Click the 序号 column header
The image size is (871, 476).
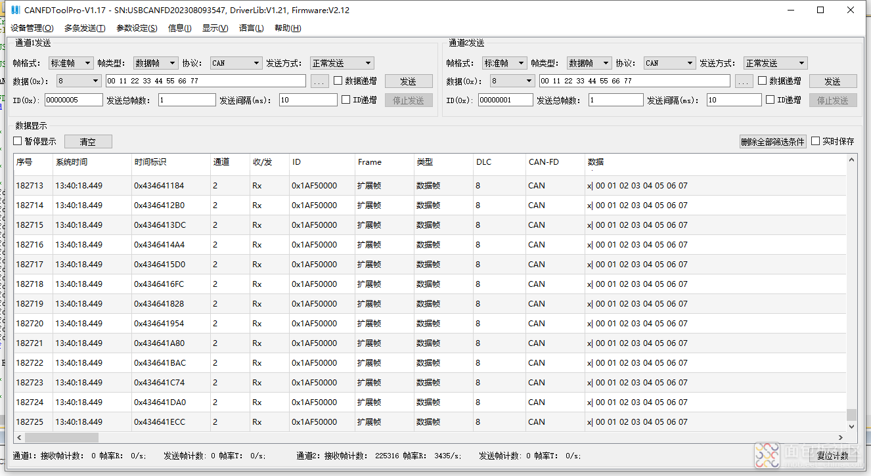tap(33, 162)
